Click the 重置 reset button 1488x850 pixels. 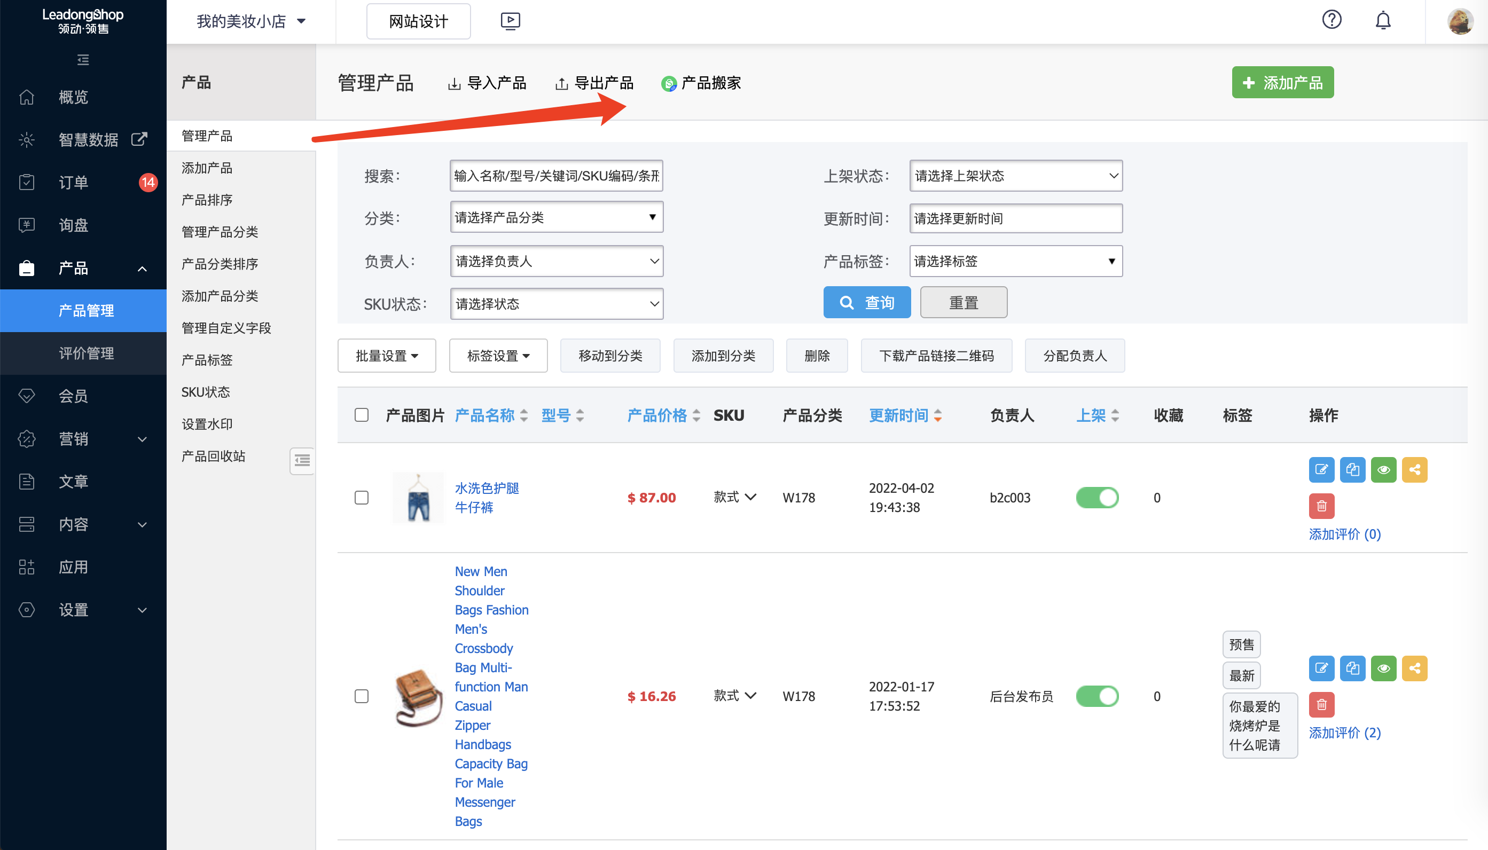(963, 302)
